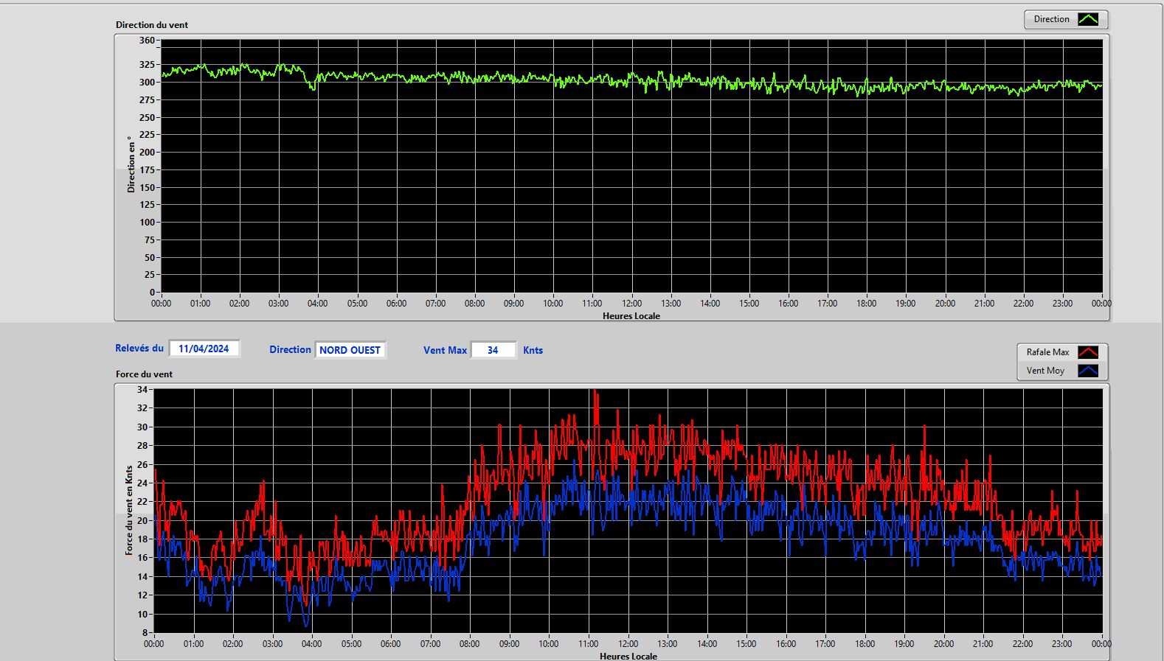Click 12 on the wind force y-axis
This screenshot has height=661, width=1164.
(142, 595)
